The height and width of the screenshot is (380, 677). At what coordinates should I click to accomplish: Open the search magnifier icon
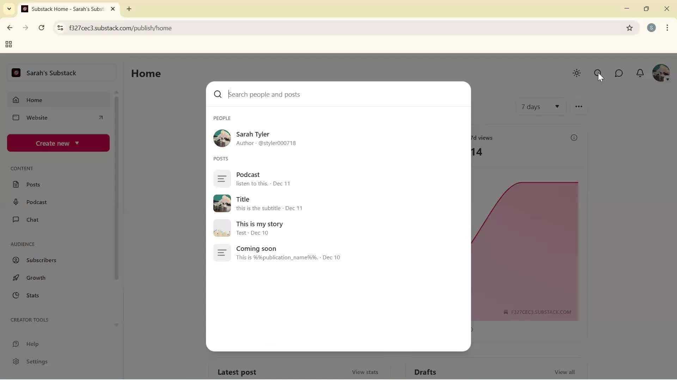coord(598,73)
